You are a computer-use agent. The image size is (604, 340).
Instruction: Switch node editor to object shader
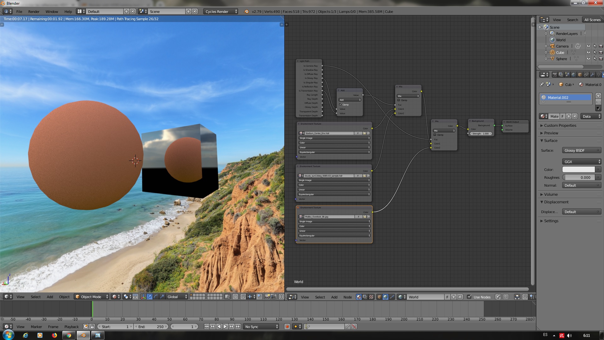coord(379,297)
